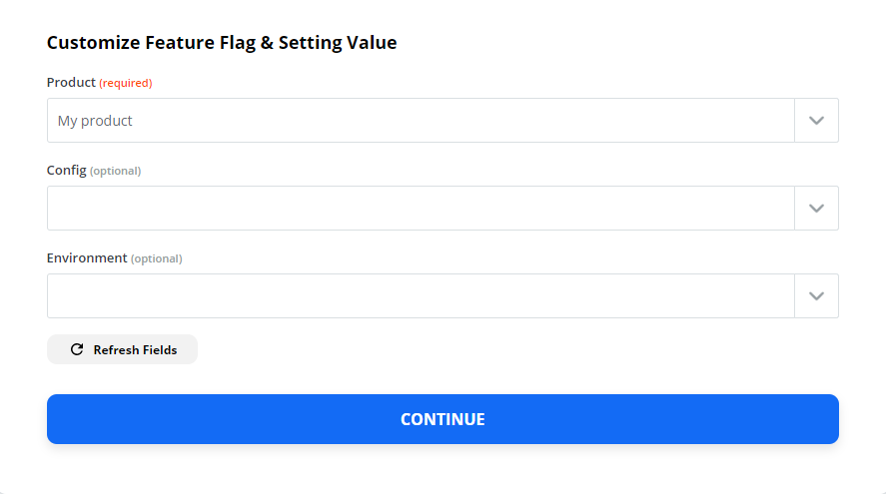
Task: Click 'Customize Feature Flag & Setting Value' heading
Action: (x=222, y=43)
